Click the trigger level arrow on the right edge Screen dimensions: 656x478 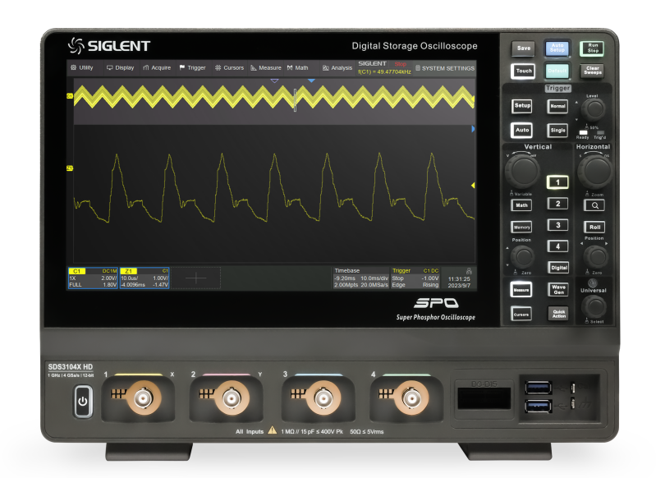click(x=473, y=186)
